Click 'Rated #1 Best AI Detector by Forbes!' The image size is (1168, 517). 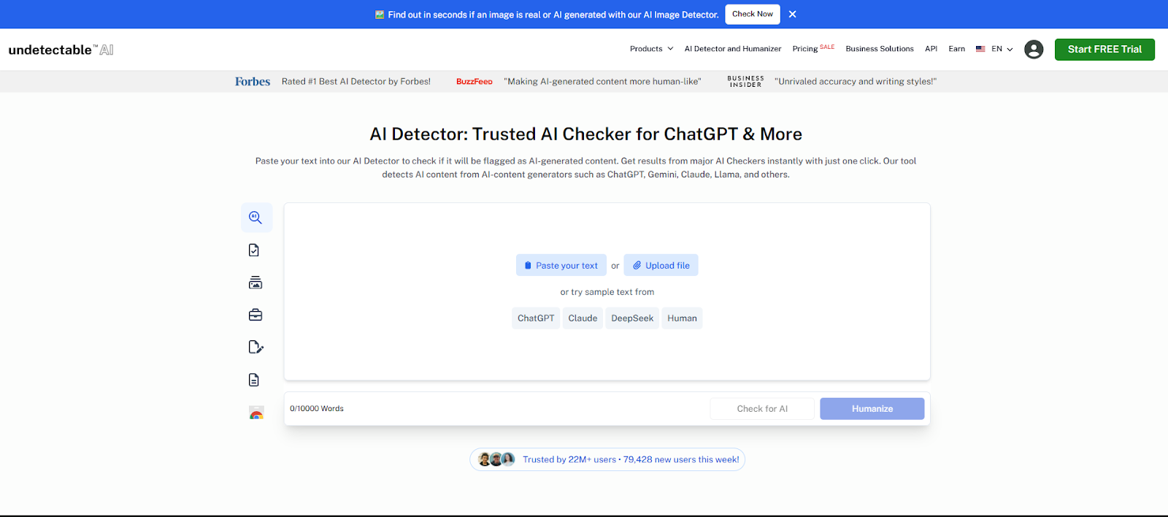pos(356,81)
